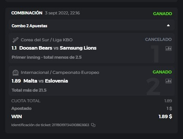
Task: Click the ticket ID number text
Action: [71, 125]
